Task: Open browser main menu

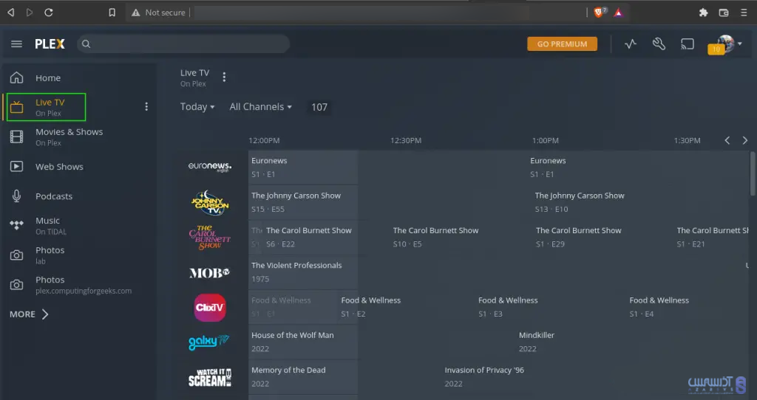Action: point(744,13)
